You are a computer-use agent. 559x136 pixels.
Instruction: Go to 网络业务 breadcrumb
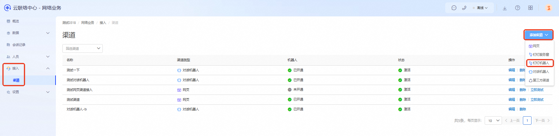click(x=87, y=23)
